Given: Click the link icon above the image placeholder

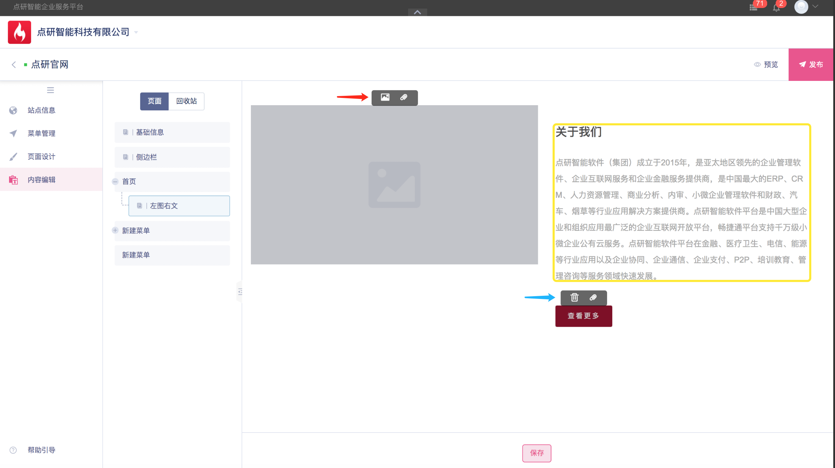Looking at the screenshot, I should 404,98.
